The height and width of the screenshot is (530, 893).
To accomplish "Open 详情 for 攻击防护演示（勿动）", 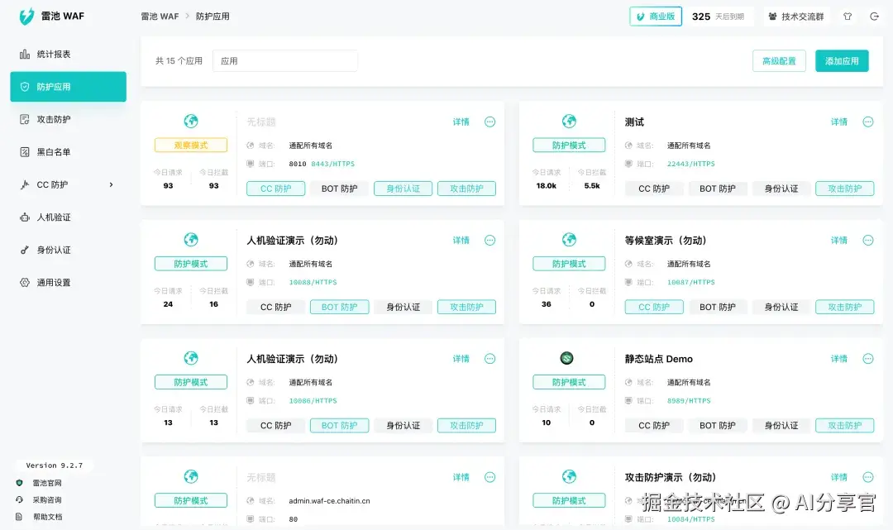I will pyautogui.click(x=839, y=477).
